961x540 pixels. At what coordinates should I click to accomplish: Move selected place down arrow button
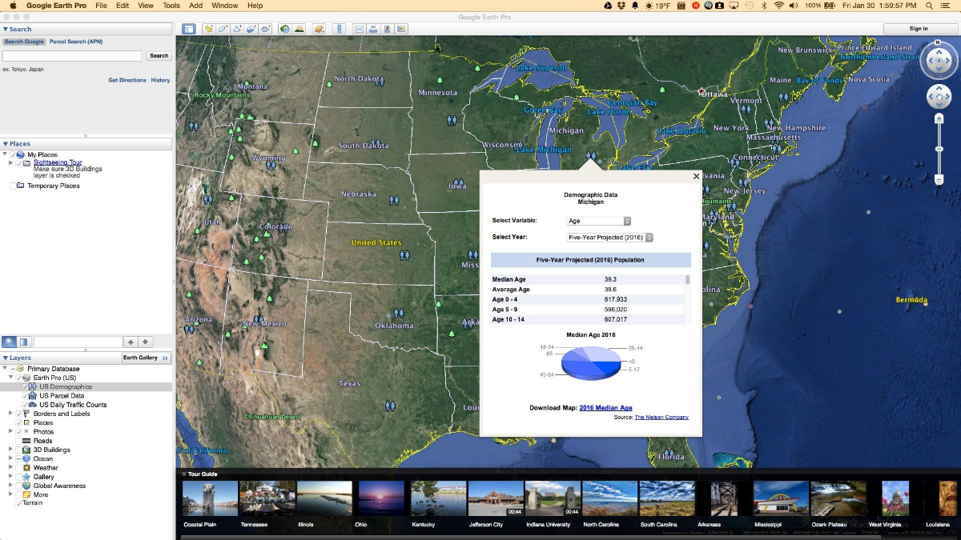(x=146, y=342)
